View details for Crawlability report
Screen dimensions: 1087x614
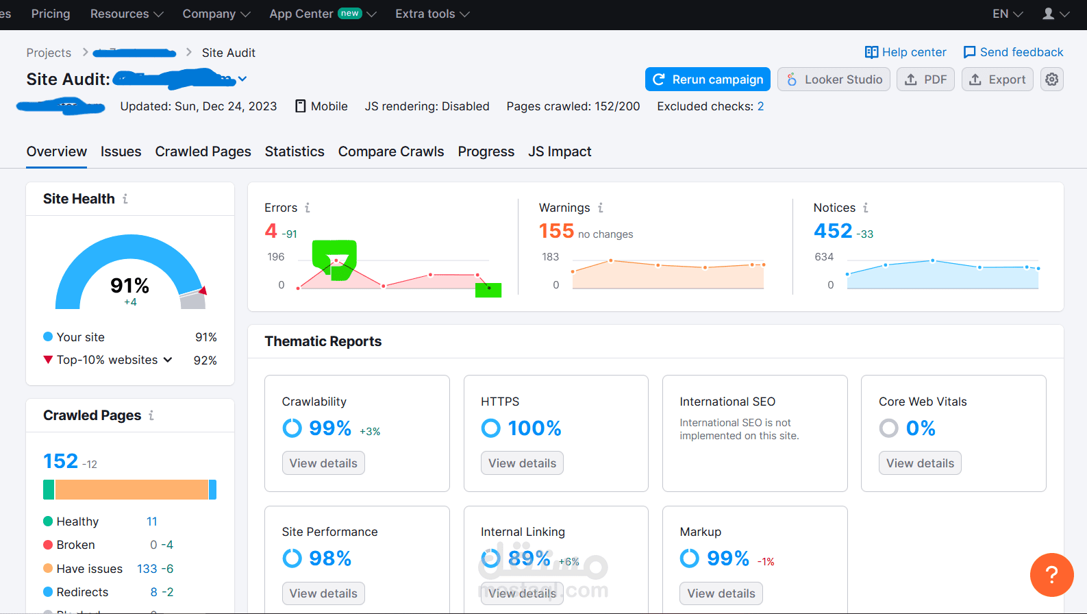[323, 463]
